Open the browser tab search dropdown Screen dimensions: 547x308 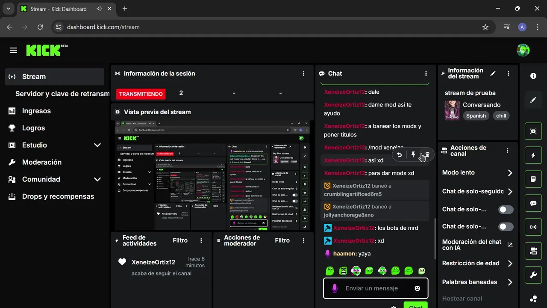(x=9, y=9)
